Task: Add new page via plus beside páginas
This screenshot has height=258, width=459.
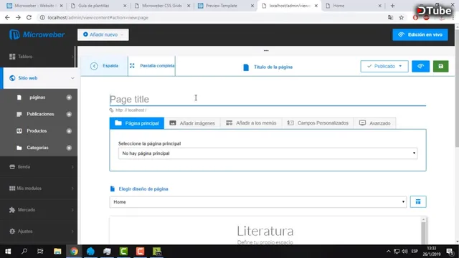Action: click(69, 97)
